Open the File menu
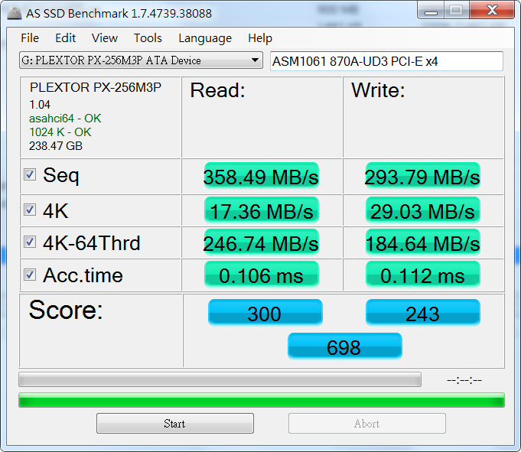Viewport: 521px width, 452px height. (x=30, y=38)
